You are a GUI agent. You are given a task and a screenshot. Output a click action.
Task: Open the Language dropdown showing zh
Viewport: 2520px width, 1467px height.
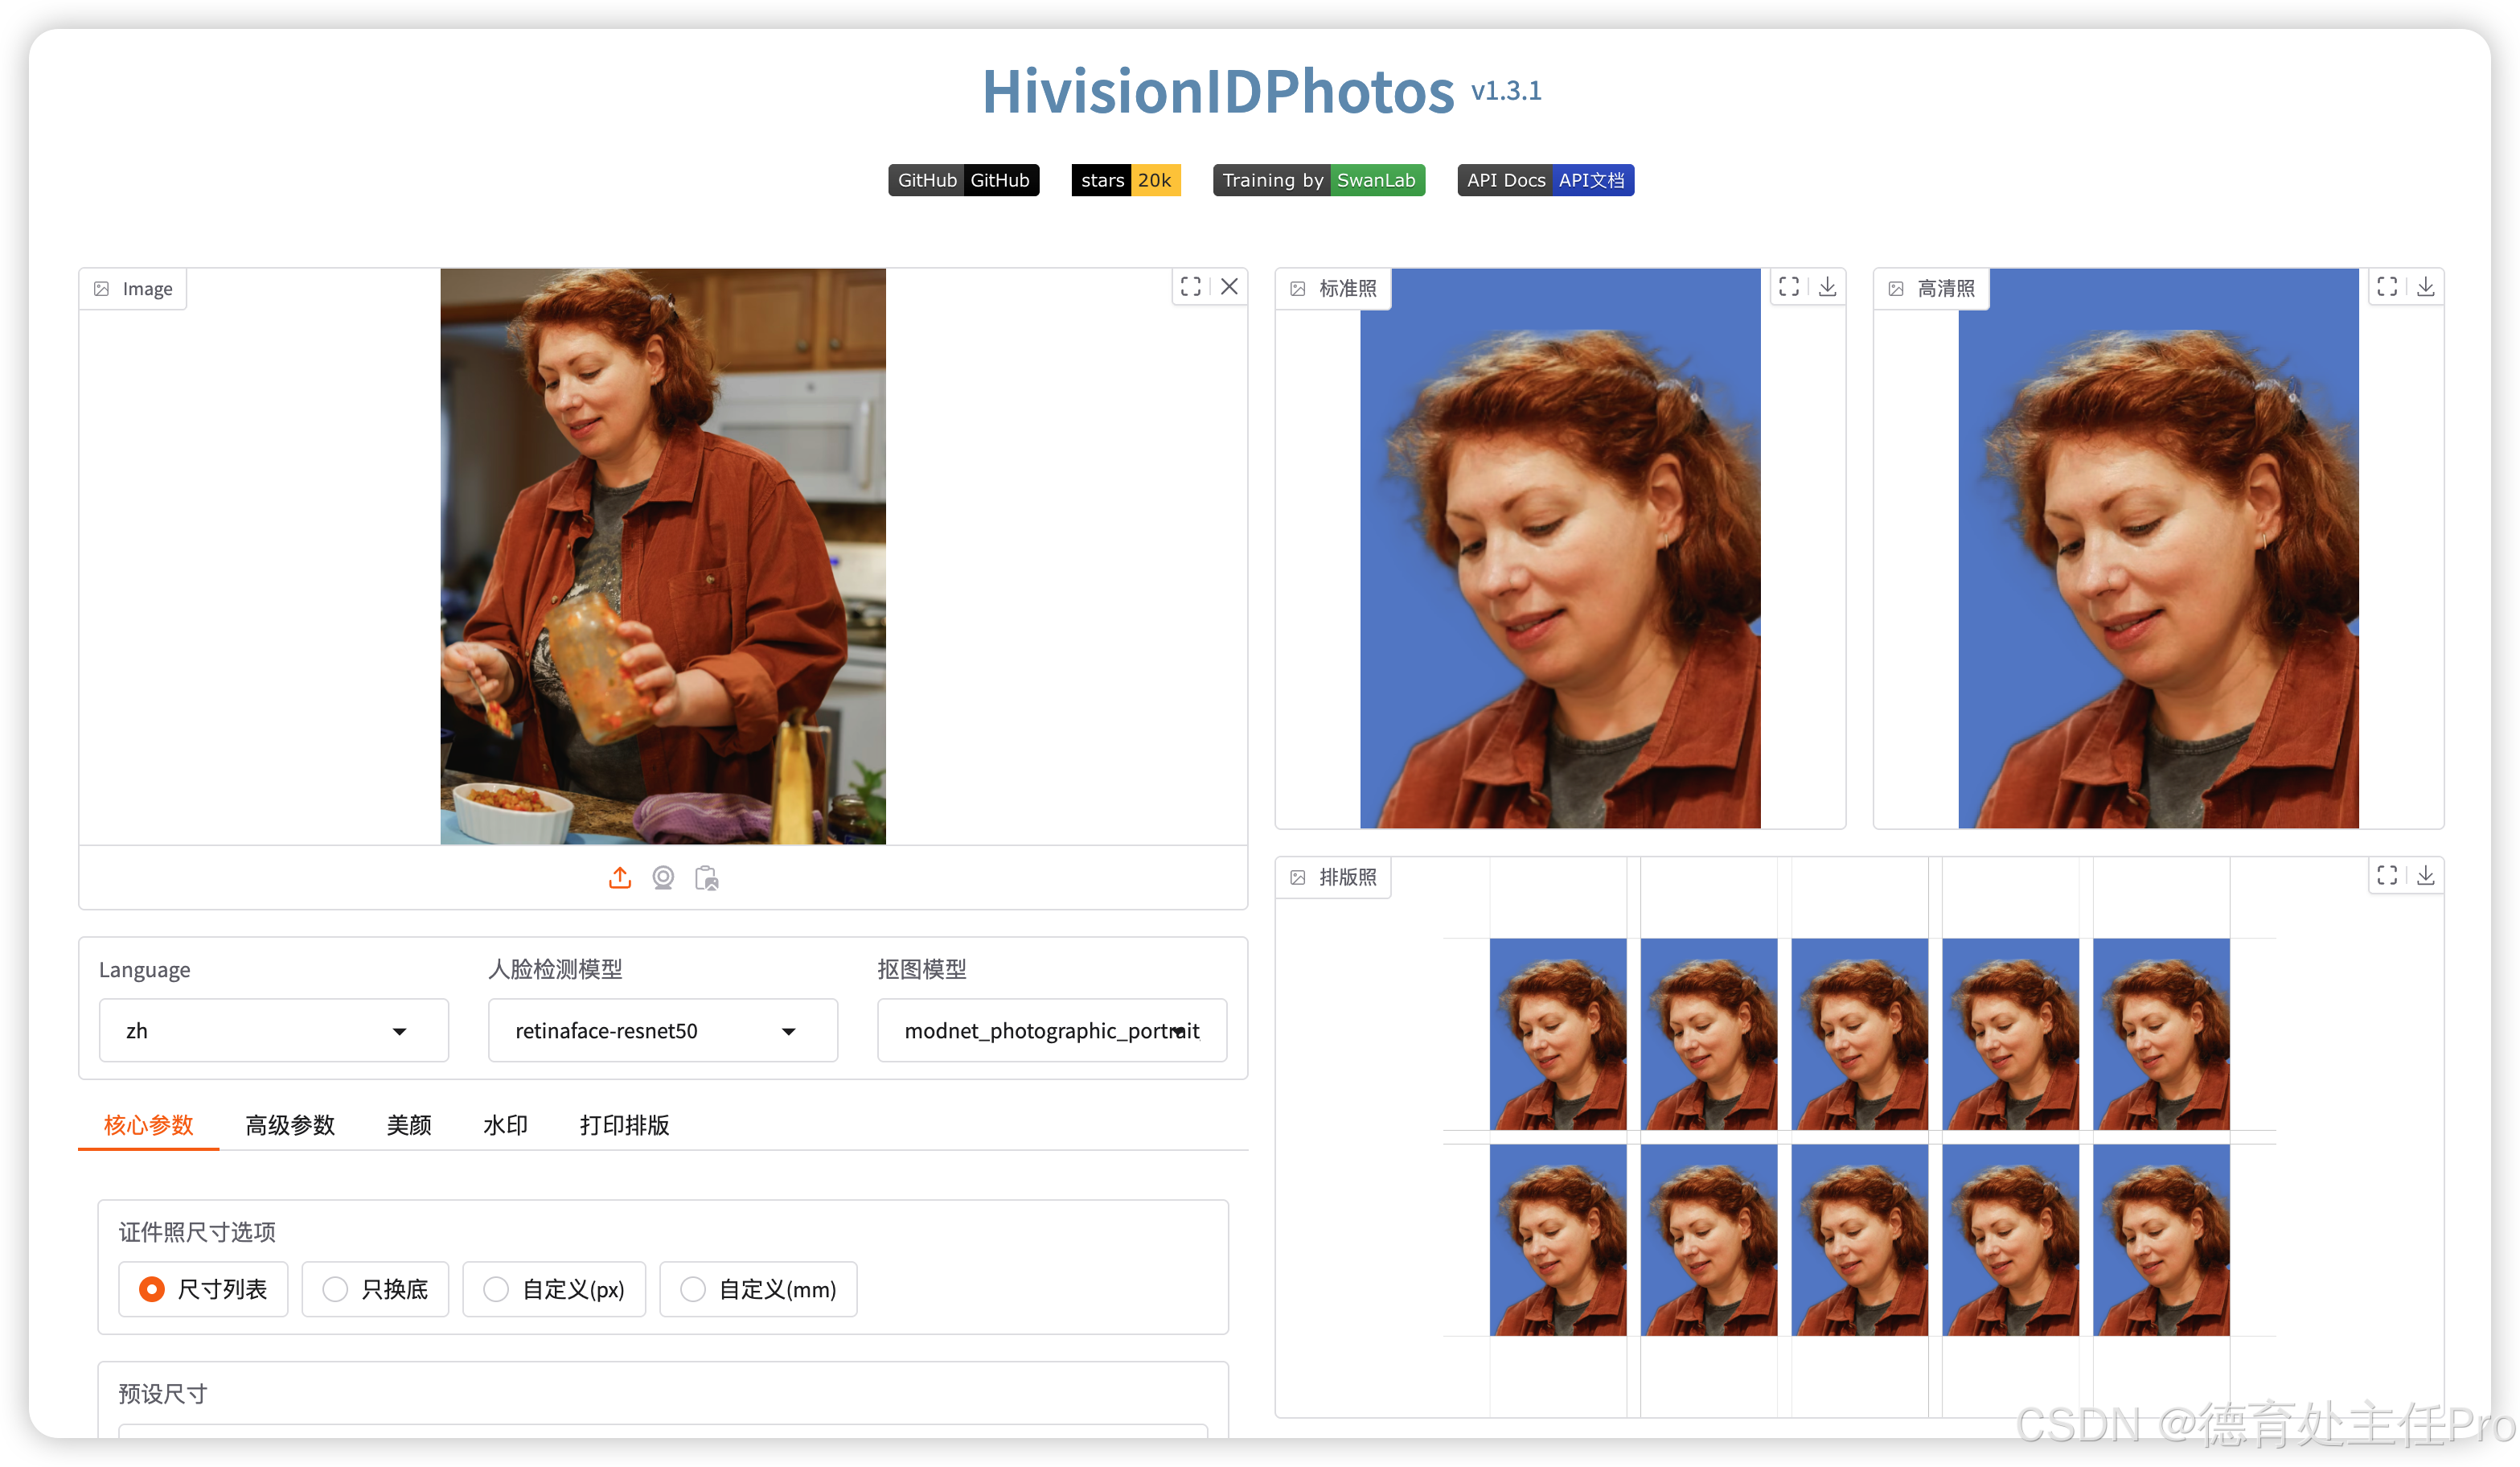(x=273, y=1030)
